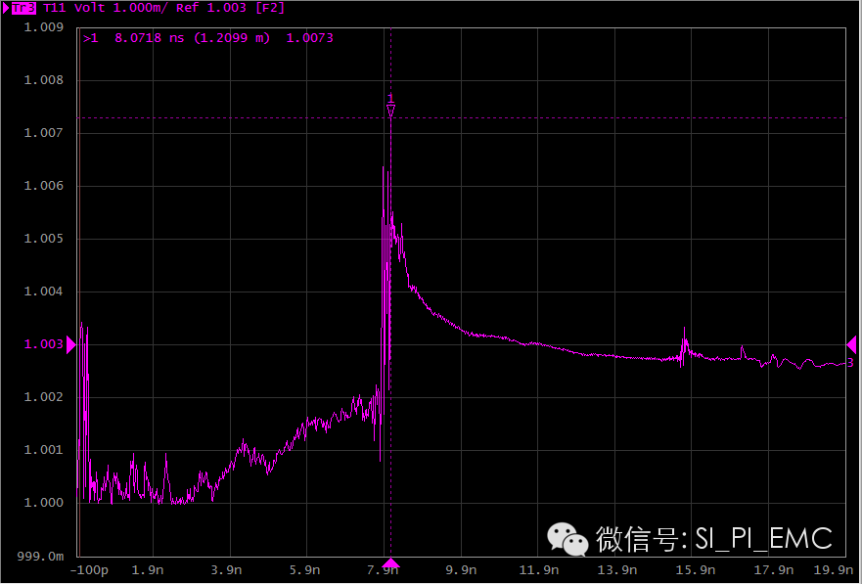Click the magenta marker triangle on the time axis

coord(390,562)
